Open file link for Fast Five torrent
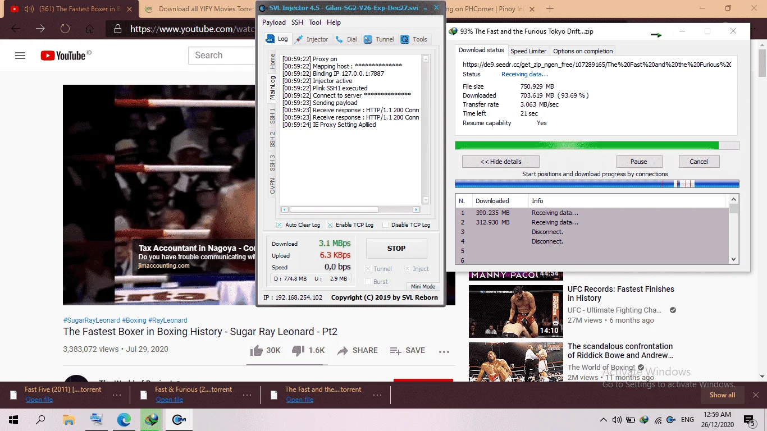 (x=39, y=400)
